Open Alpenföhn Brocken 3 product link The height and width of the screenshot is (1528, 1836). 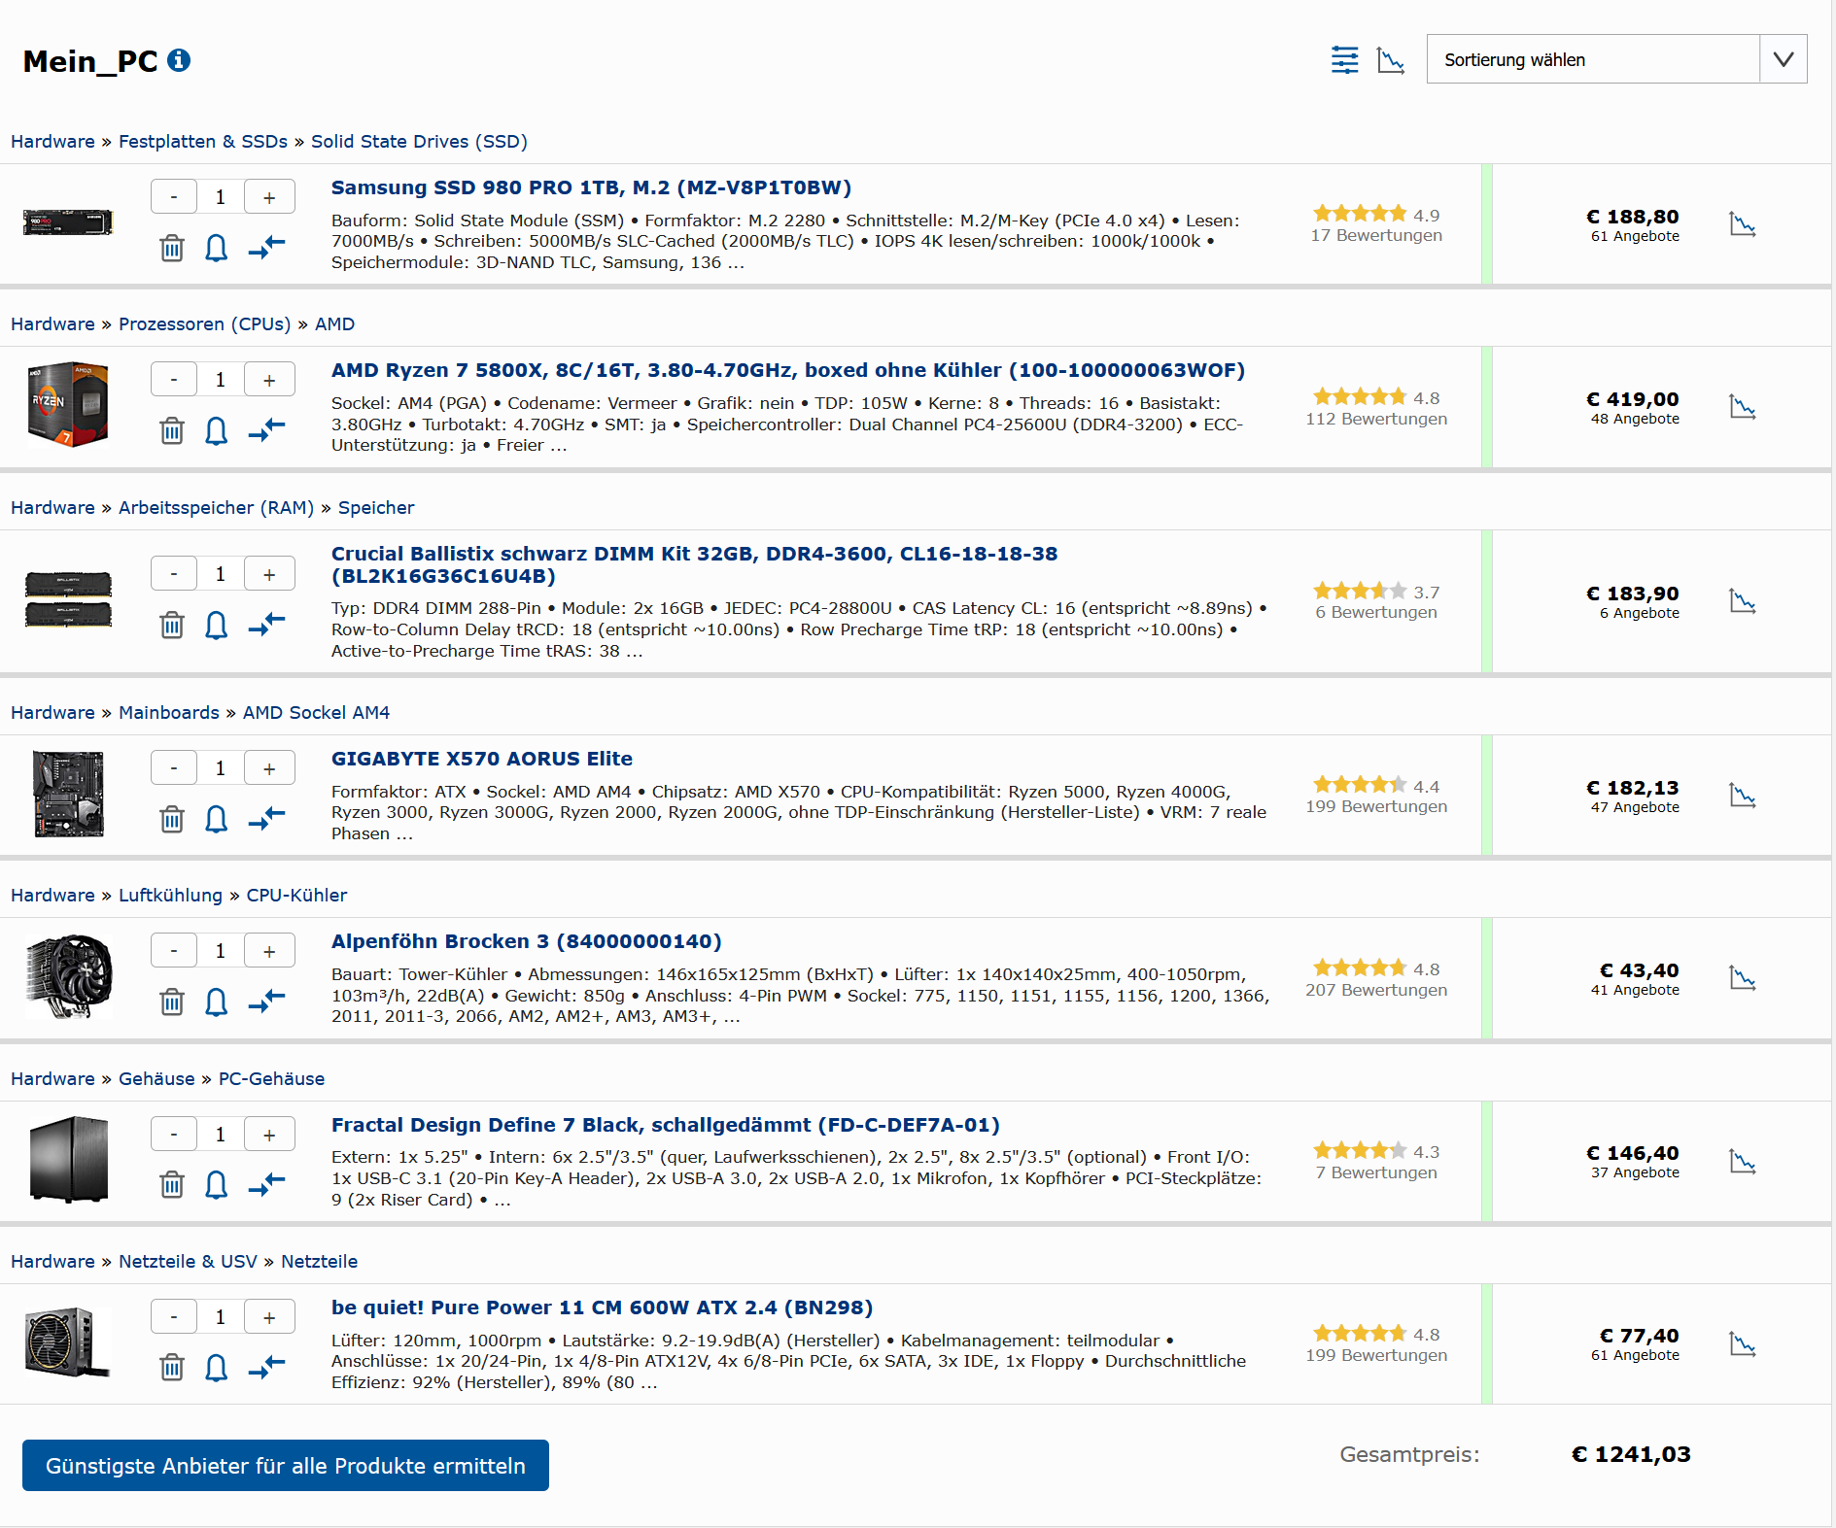527,941
